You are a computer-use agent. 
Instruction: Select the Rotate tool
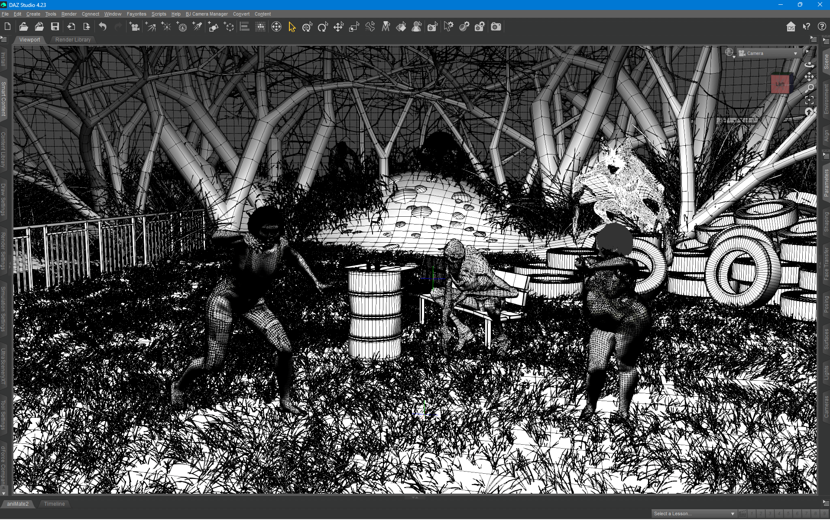coord(323,27)
